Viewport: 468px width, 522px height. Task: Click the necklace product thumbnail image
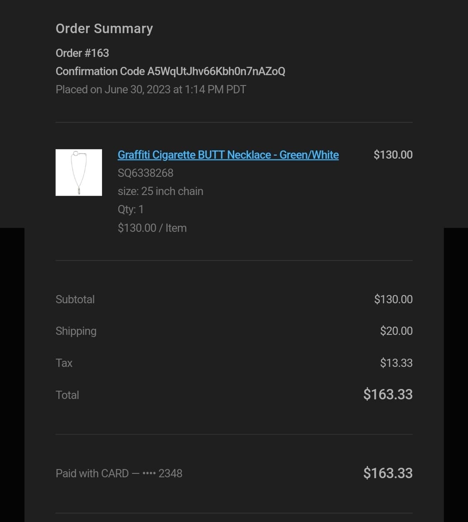(x=79, y=172)
